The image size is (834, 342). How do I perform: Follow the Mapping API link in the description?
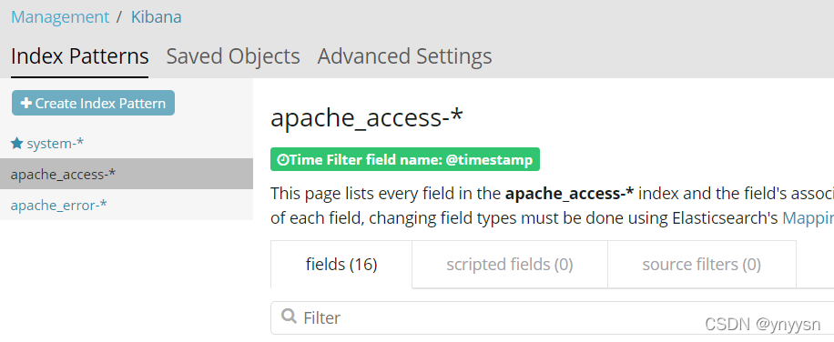point(808,218)
